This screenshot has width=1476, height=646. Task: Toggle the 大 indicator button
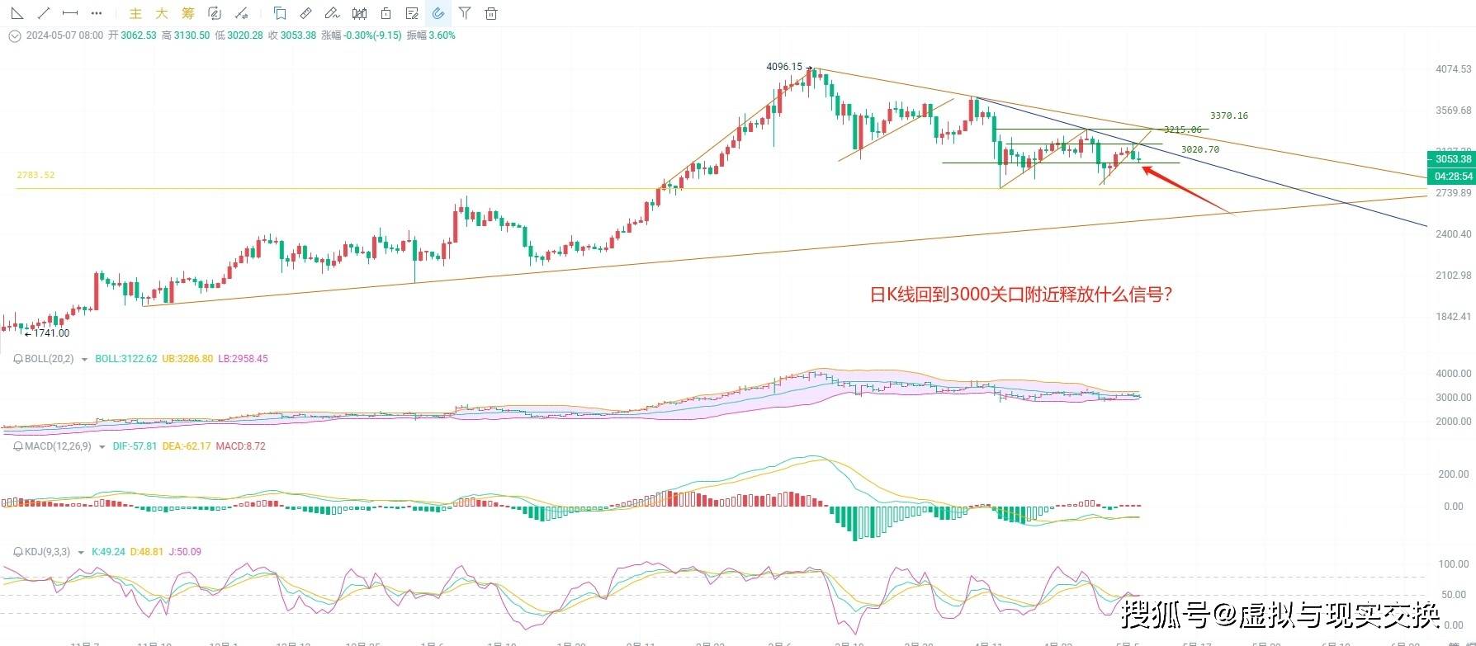click(162, 13)
